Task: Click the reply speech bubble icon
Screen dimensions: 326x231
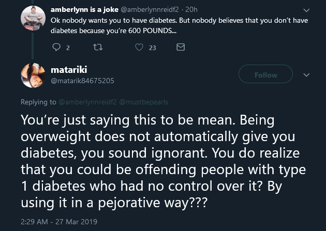Action: tap(56, 47)
